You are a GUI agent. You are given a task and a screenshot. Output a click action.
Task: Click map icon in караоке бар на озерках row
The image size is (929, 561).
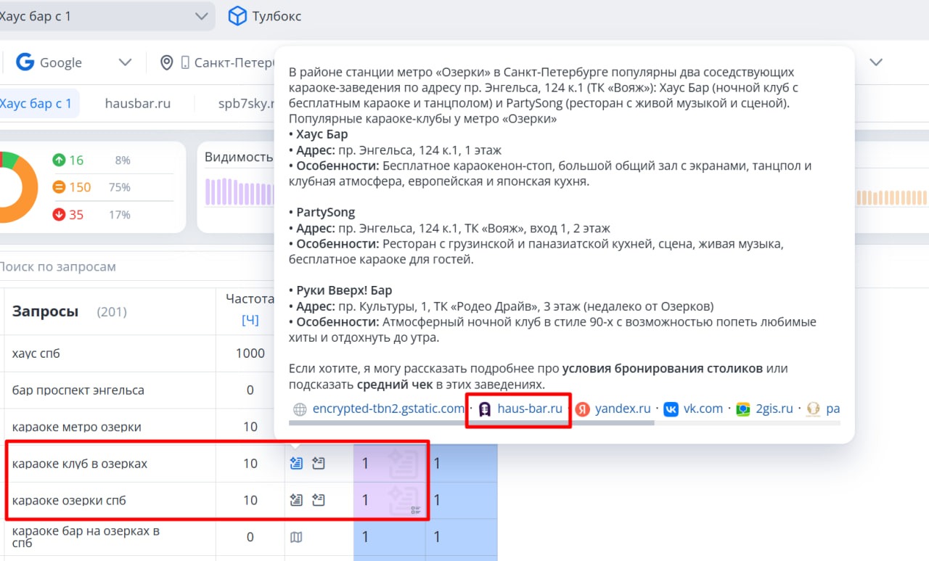pyautogui.click(x=296, y=537)
